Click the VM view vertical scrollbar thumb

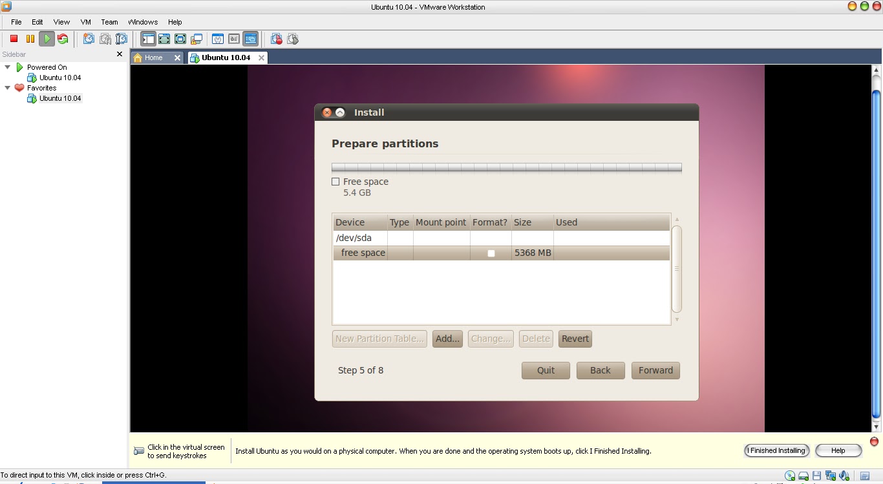(x=877, y=253)
